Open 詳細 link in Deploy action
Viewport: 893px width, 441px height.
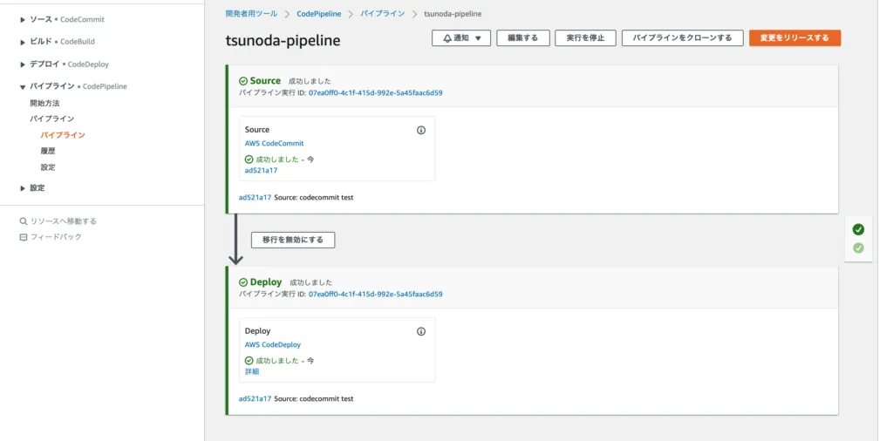[x=252, y=371]
